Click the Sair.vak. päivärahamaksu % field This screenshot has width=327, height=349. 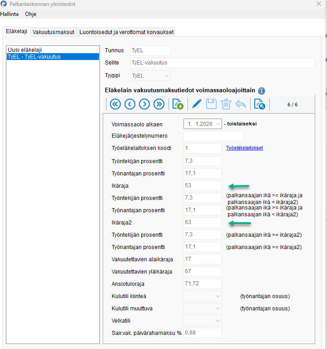203,333
